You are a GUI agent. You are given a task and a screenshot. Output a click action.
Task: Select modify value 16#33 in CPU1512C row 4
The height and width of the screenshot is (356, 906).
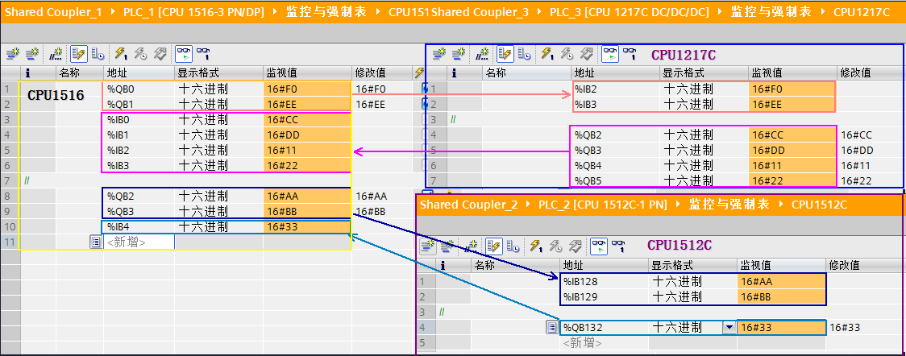tap(864, 328)
